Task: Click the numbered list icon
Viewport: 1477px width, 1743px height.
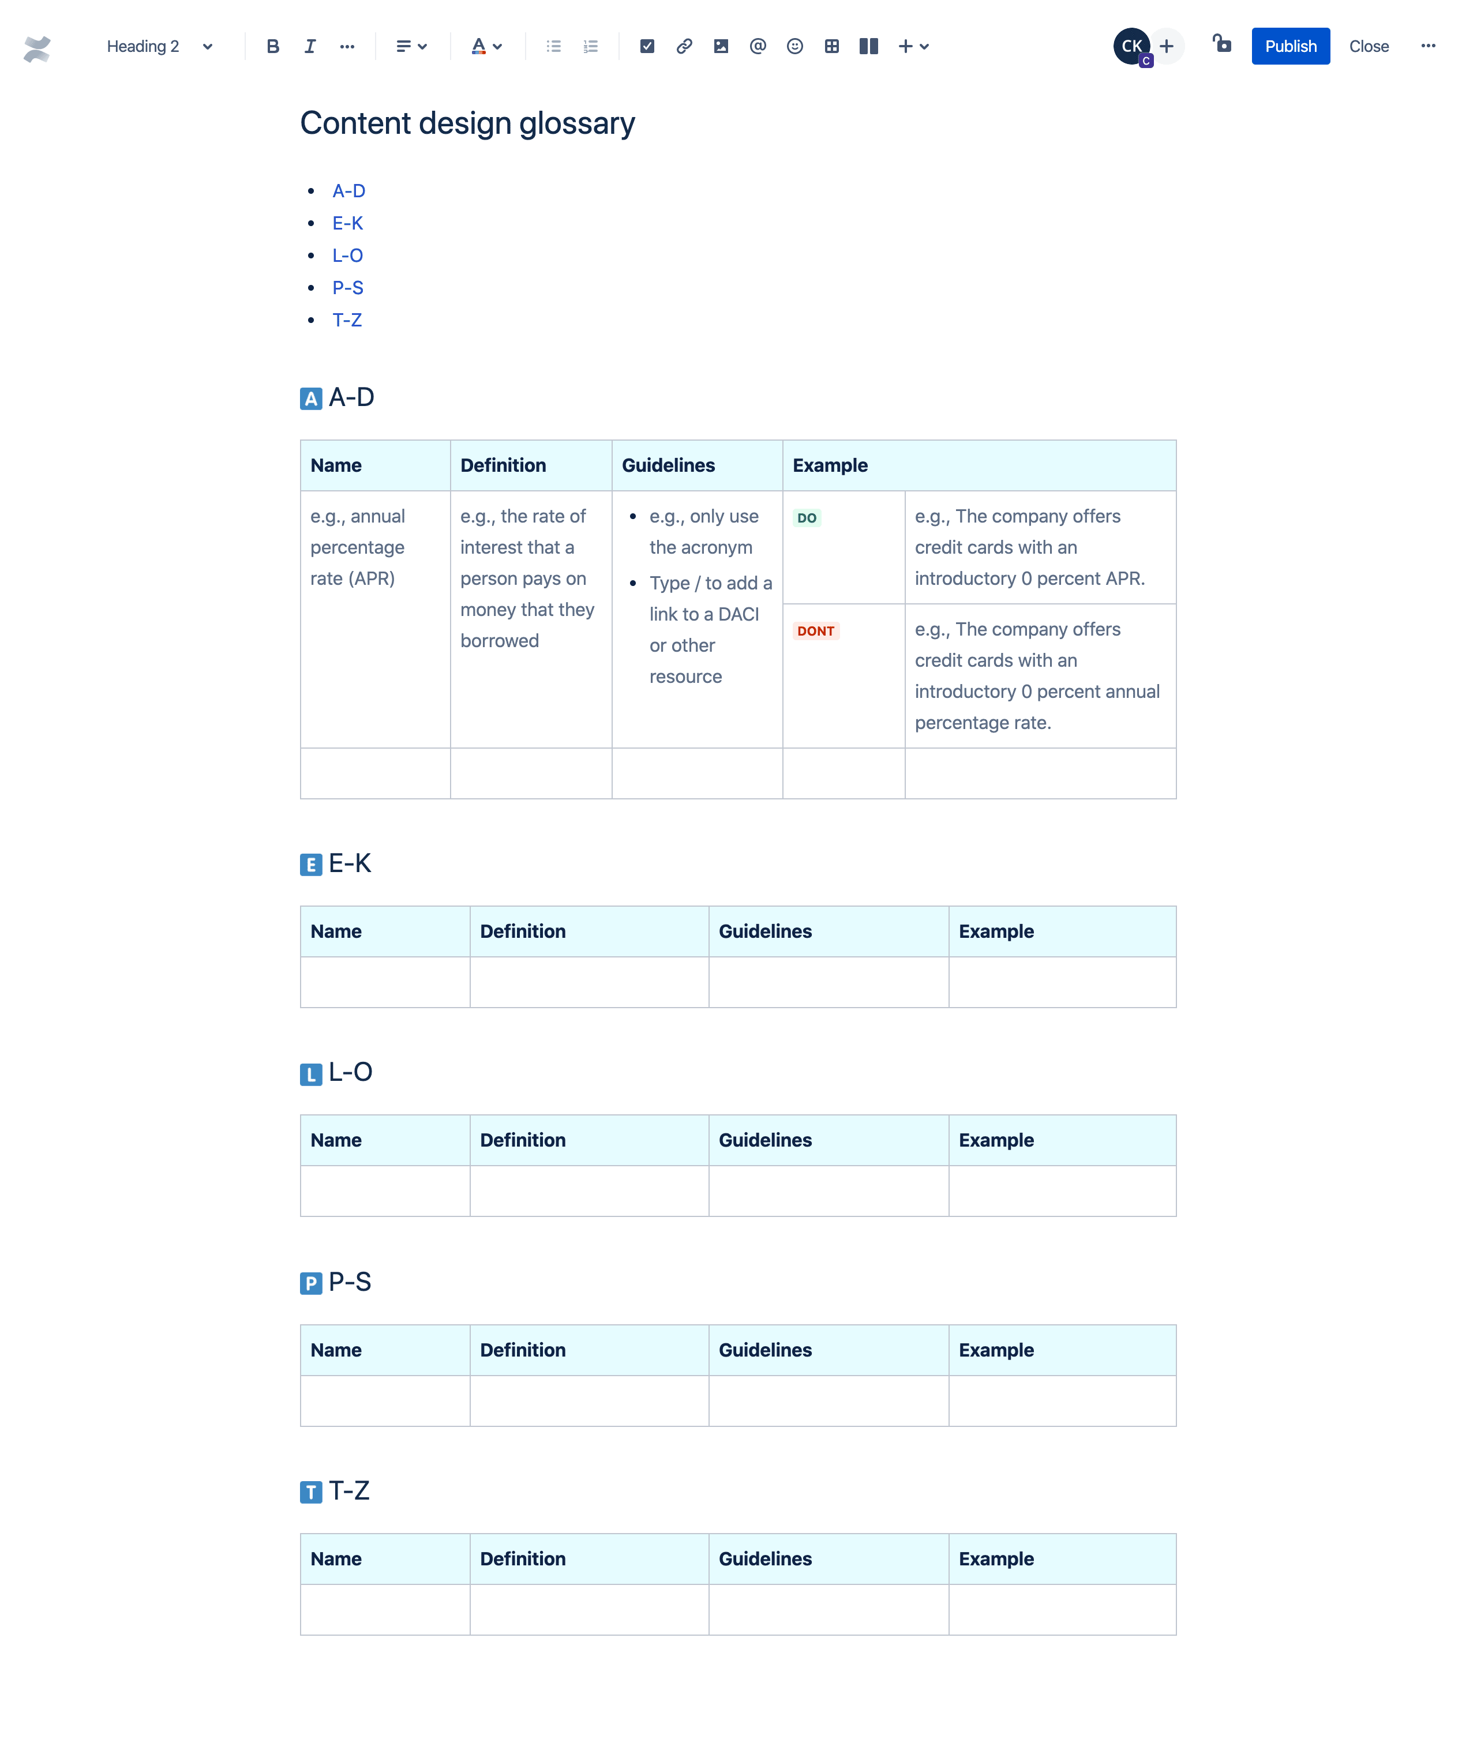Action: tap(589, 47)
